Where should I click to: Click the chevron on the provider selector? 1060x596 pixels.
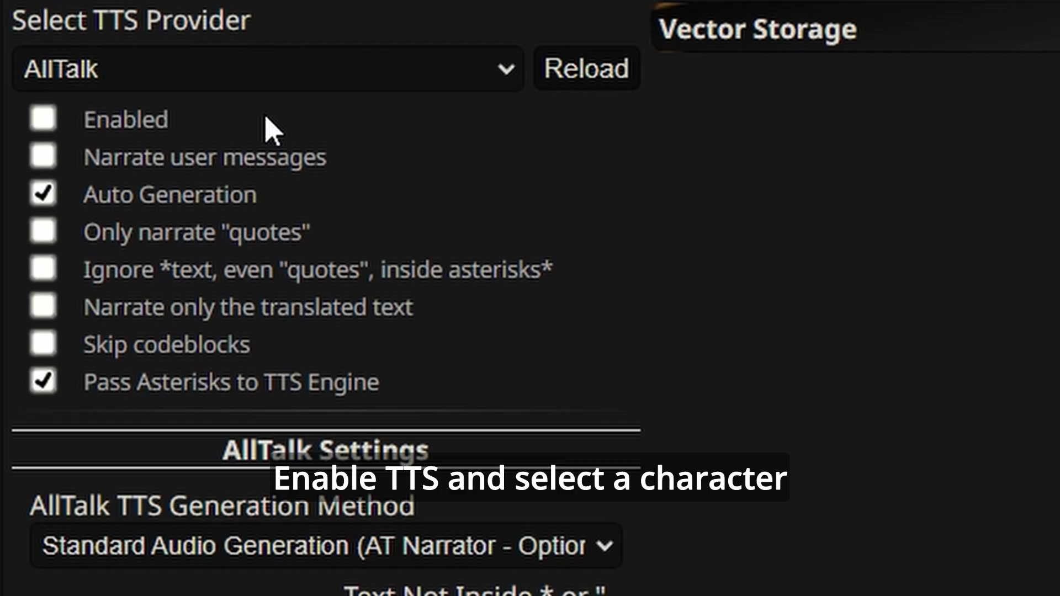(x=505, y=68)
